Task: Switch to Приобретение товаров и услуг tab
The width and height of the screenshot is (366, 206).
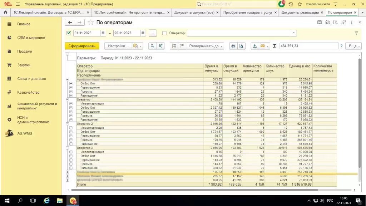Action: coord(248,13)
